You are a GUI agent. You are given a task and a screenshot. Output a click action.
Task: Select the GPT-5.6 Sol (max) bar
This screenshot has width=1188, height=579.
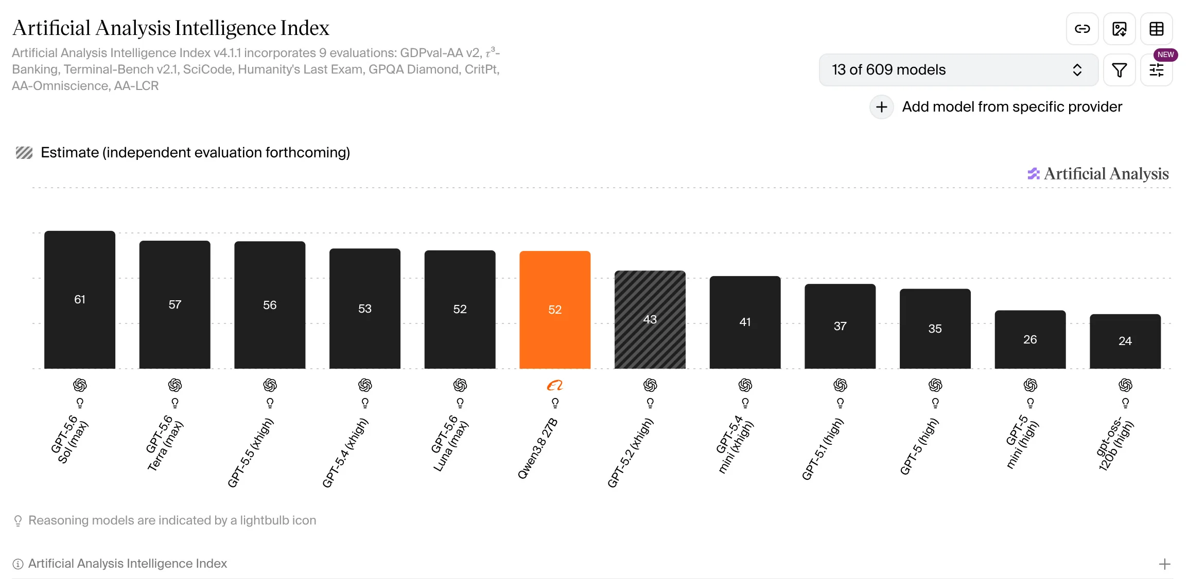[80, 300]
